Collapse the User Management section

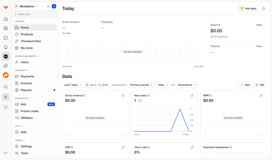coord(27,56)
